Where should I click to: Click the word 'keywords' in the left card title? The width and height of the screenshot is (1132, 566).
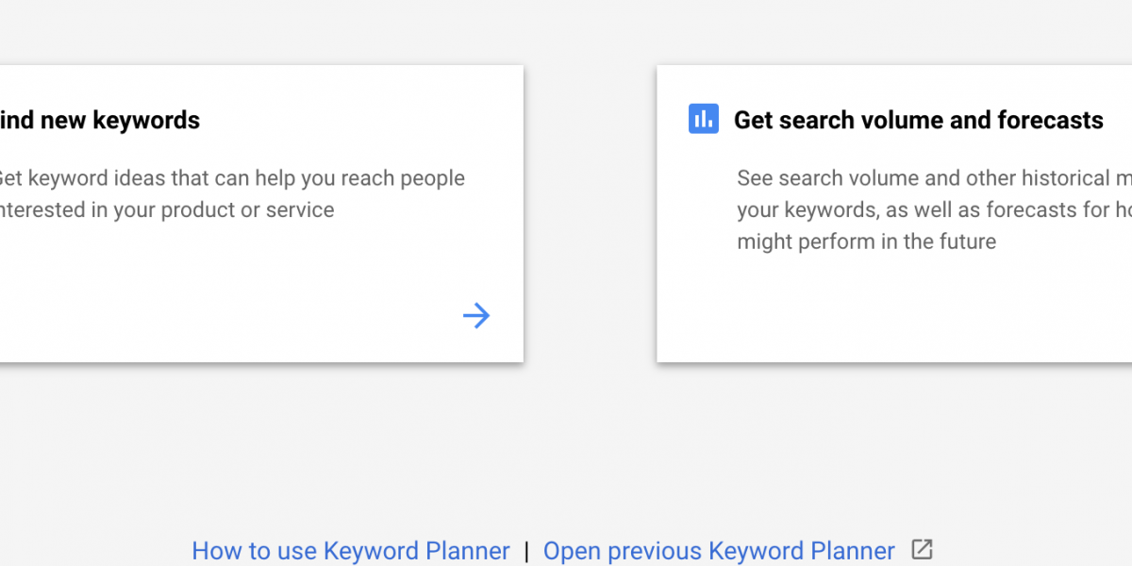click(146, 120)
